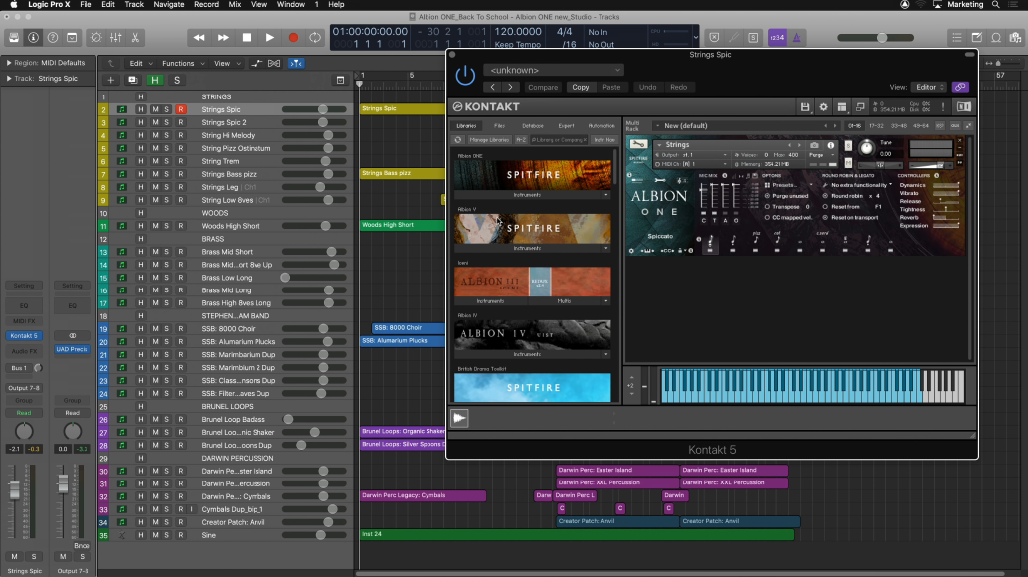This screenshot has width=1028, height=577.
Task: Toggle Cycle mode in the transport bar
Action: coord(315,38)
